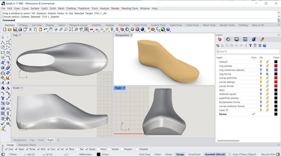Toggle the Vertex osnap checkbox

pyautogui.click(x=109, y=149)
